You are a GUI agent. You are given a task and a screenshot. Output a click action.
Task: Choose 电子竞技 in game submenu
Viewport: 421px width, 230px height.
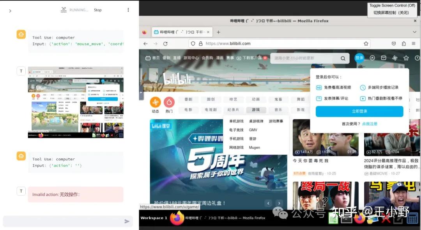click(236, 130)
